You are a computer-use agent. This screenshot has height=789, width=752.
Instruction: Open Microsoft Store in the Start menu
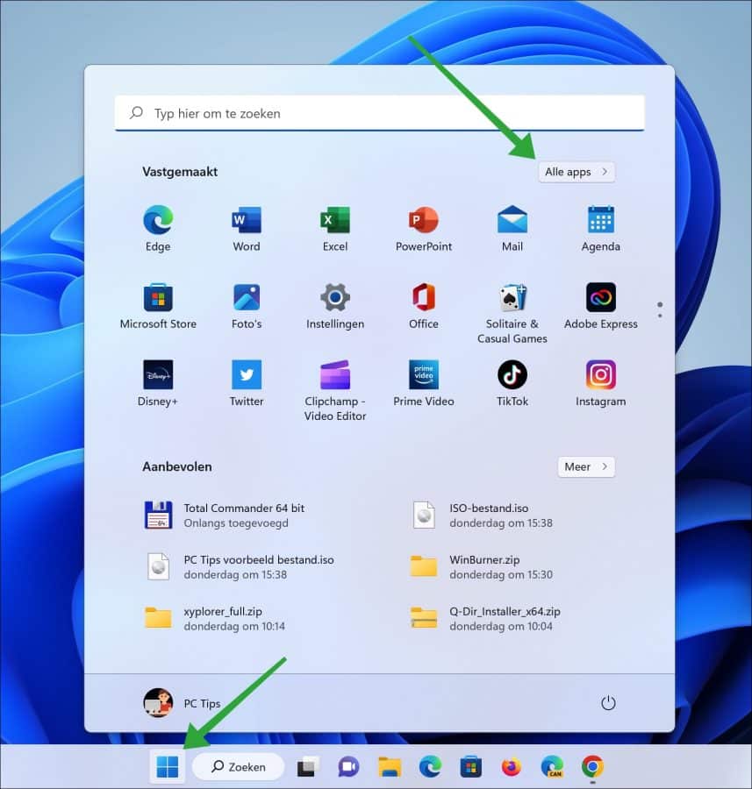(158, 306)
